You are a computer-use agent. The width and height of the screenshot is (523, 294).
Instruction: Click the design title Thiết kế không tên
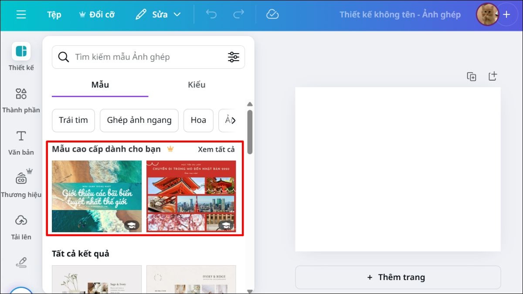pyautogui.click(x=400, y=14)
